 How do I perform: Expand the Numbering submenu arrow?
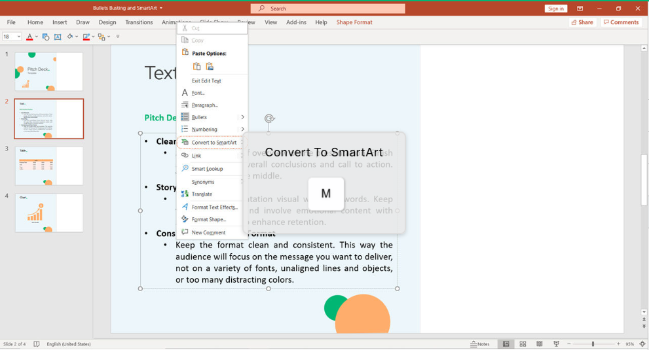pyautogui.click(x=242, y=130)
